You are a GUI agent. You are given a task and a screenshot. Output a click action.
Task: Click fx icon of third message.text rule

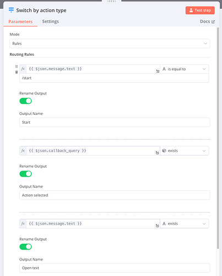(x=23, y=224)
